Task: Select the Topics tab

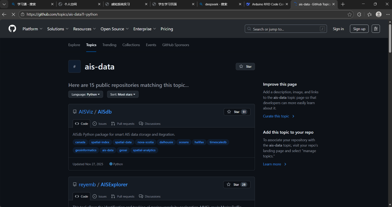Action: (91, 45)
